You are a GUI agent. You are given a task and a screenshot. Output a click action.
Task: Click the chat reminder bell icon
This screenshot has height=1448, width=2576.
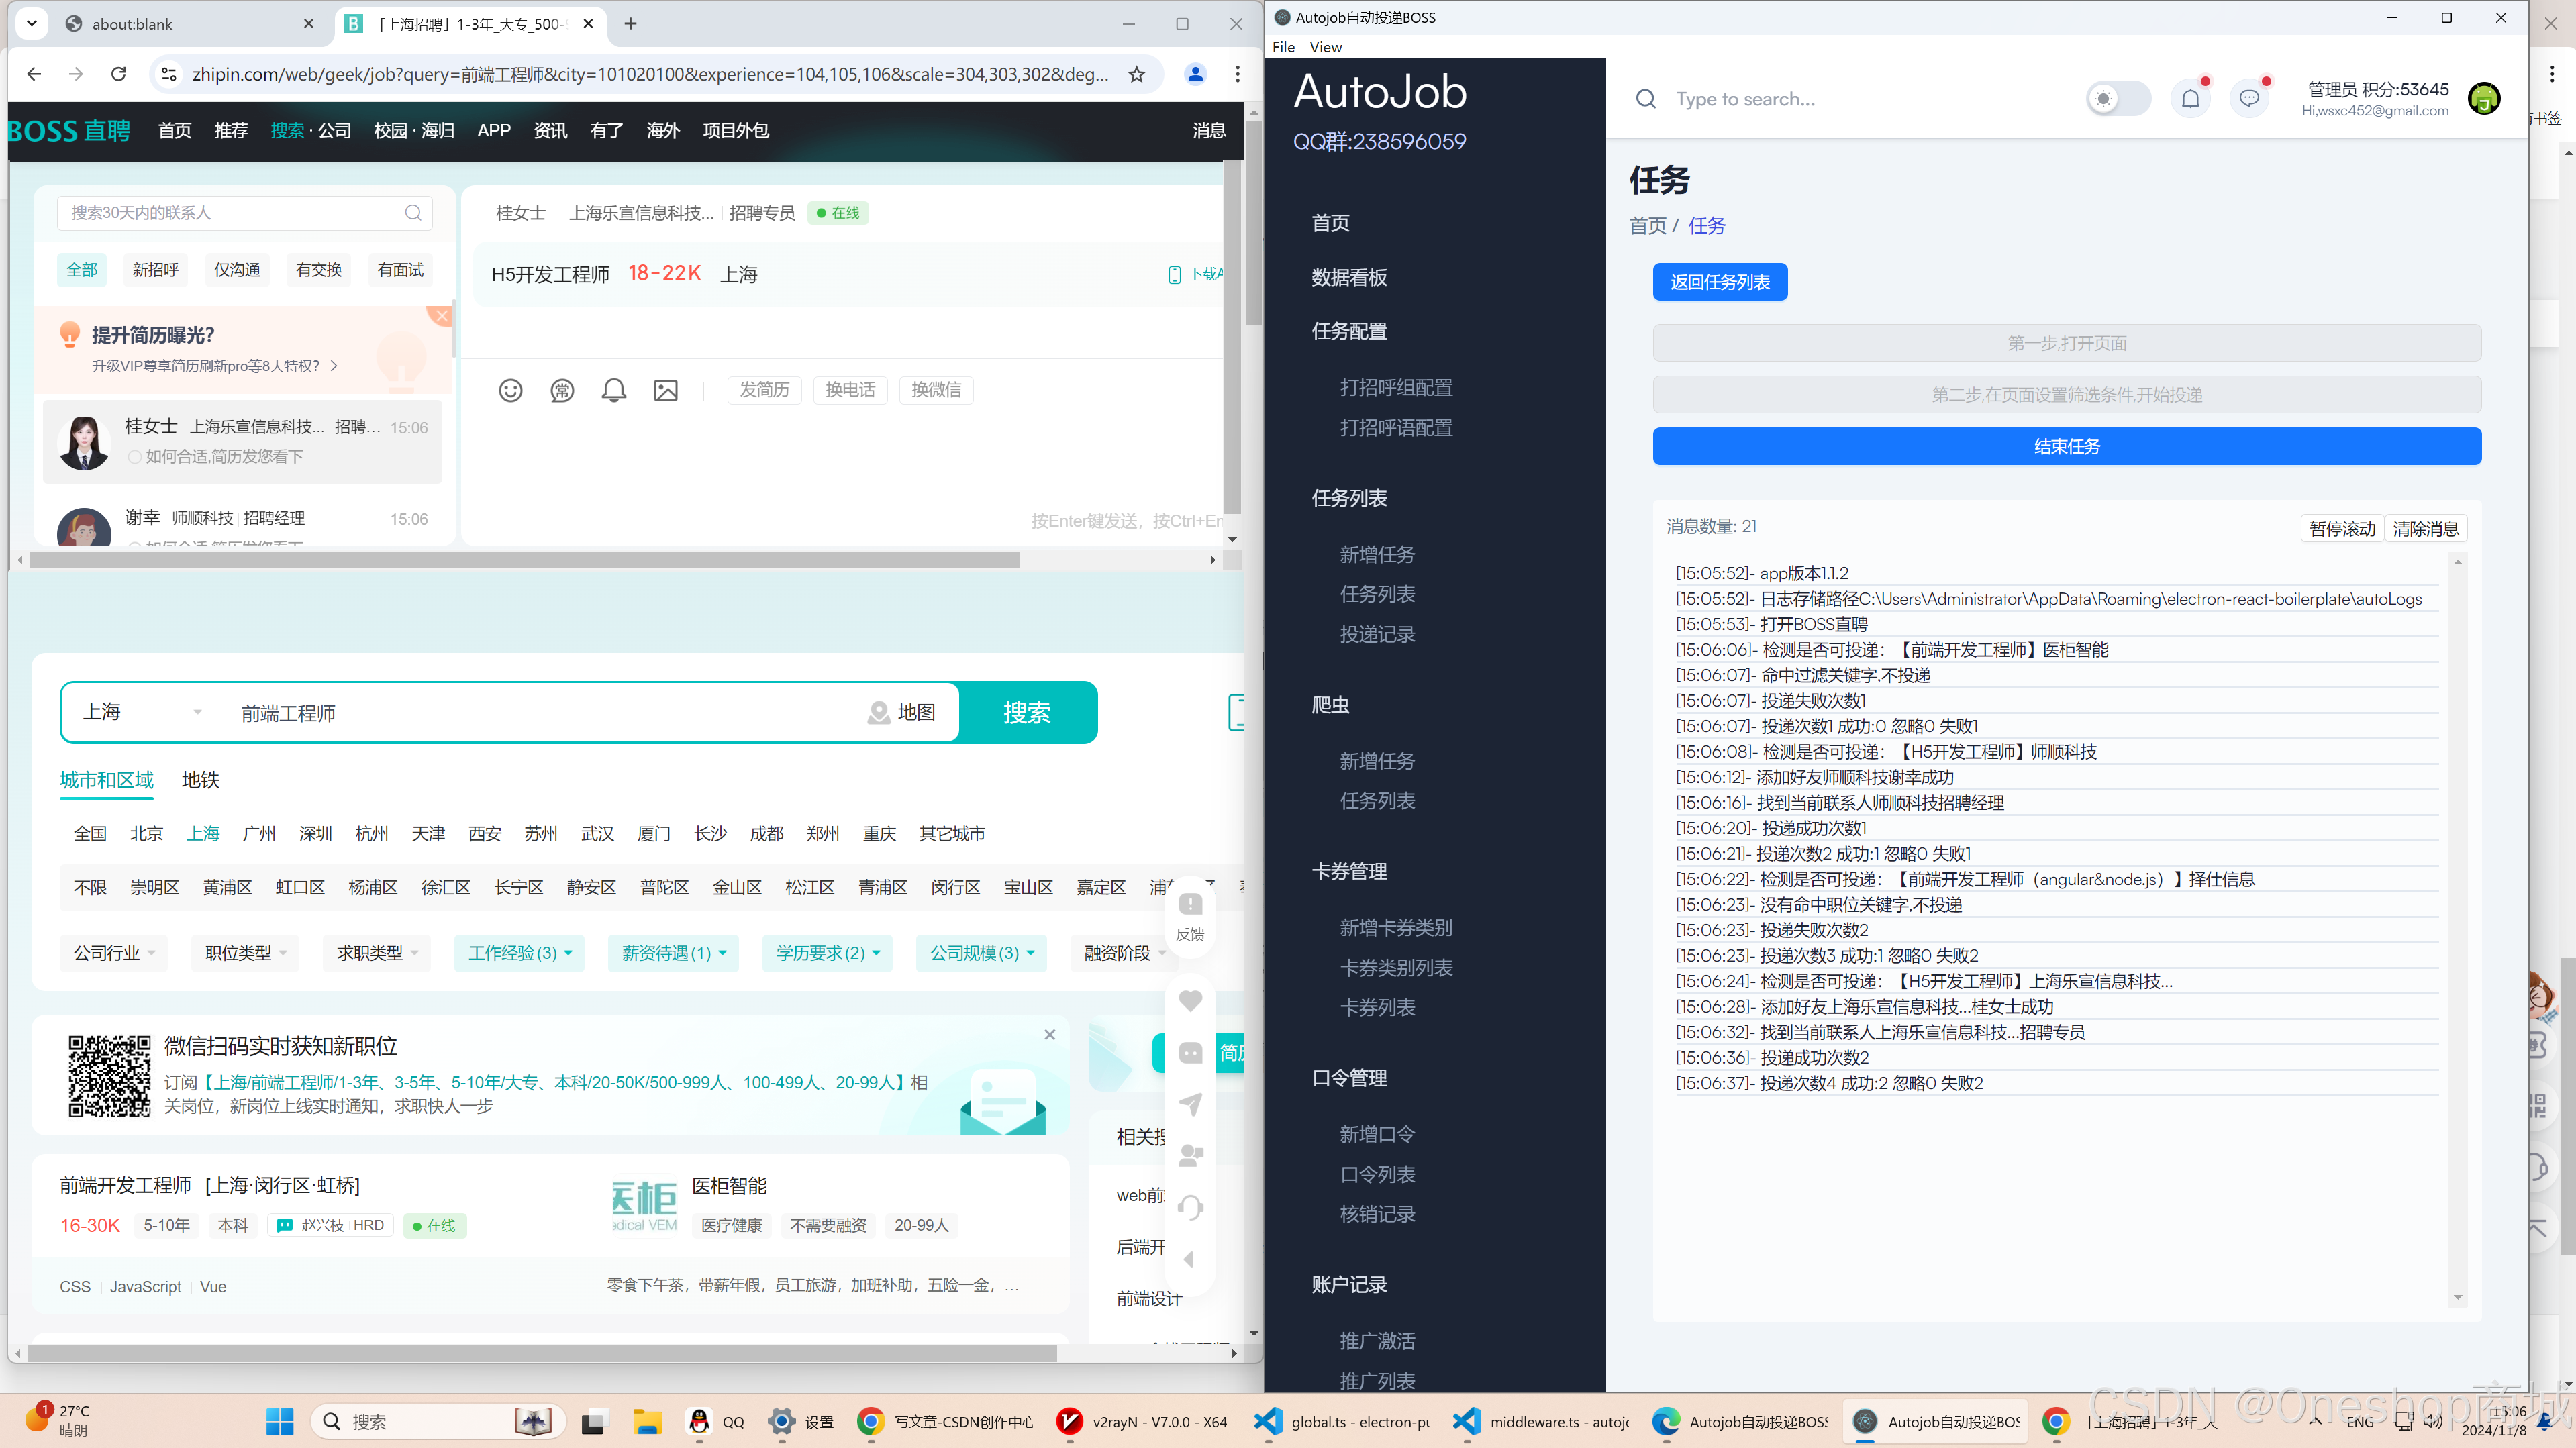tap(614, 390)
